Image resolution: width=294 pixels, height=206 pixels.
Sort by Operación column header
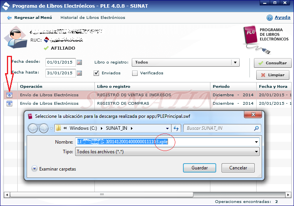(x=56, y=86)
